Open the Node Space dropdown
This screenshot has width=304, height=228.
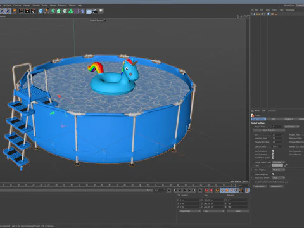coord(300,6)
